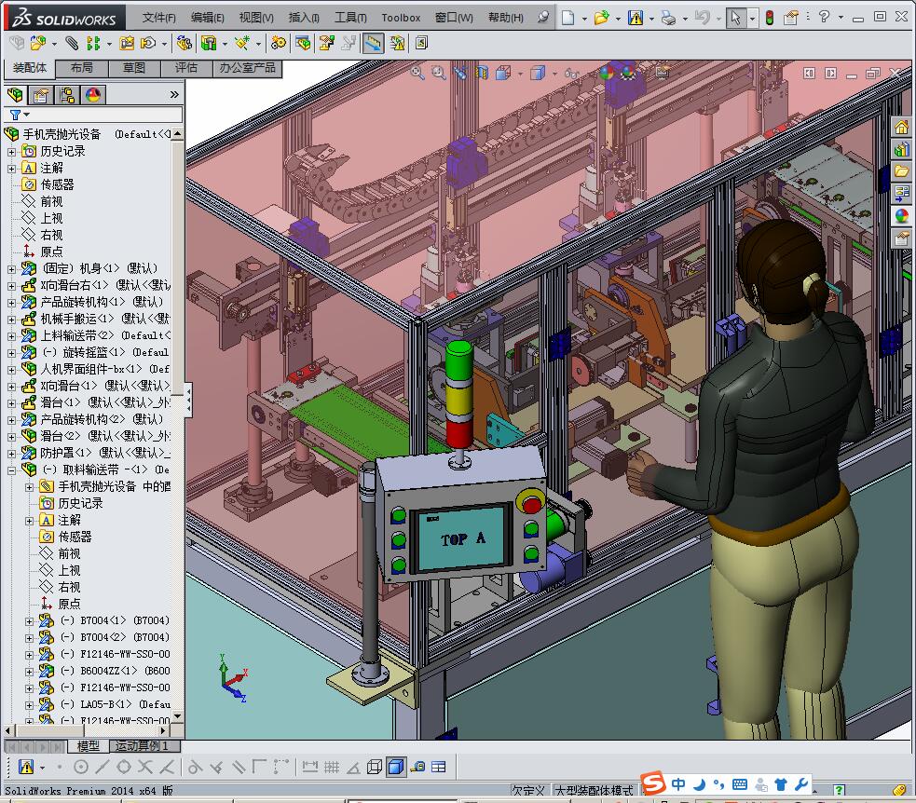Click the View Settings monitor icon
Viewport: 916px width, 803px height.
tap(663, 73)
